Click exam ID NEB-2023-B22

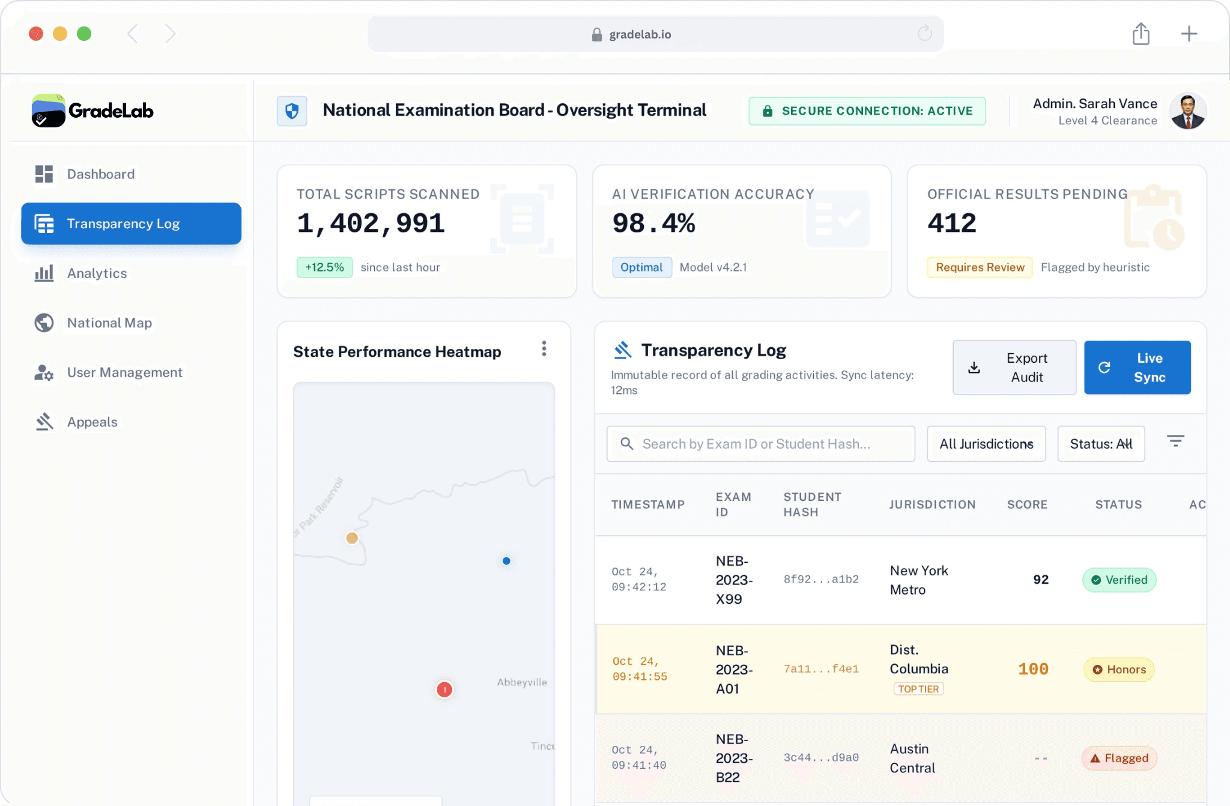pyautogui.click(x=734, y=759)
